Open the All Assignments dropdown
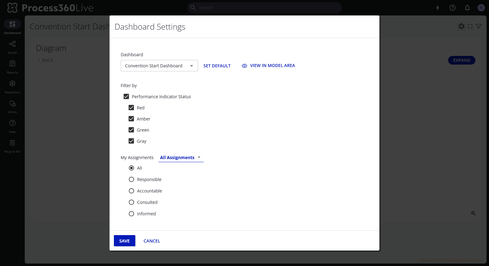The image size is (489, 266). pyautogui.click(x=181, y=158)
